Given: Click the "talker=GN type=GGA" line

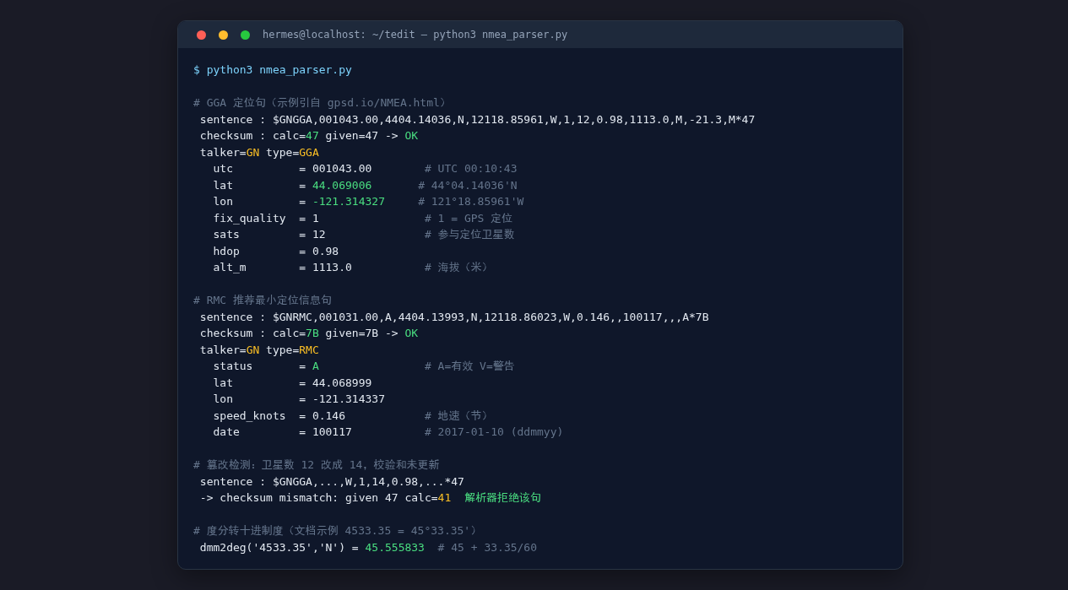Looking at the screenshot, I should tap(259, 153).
